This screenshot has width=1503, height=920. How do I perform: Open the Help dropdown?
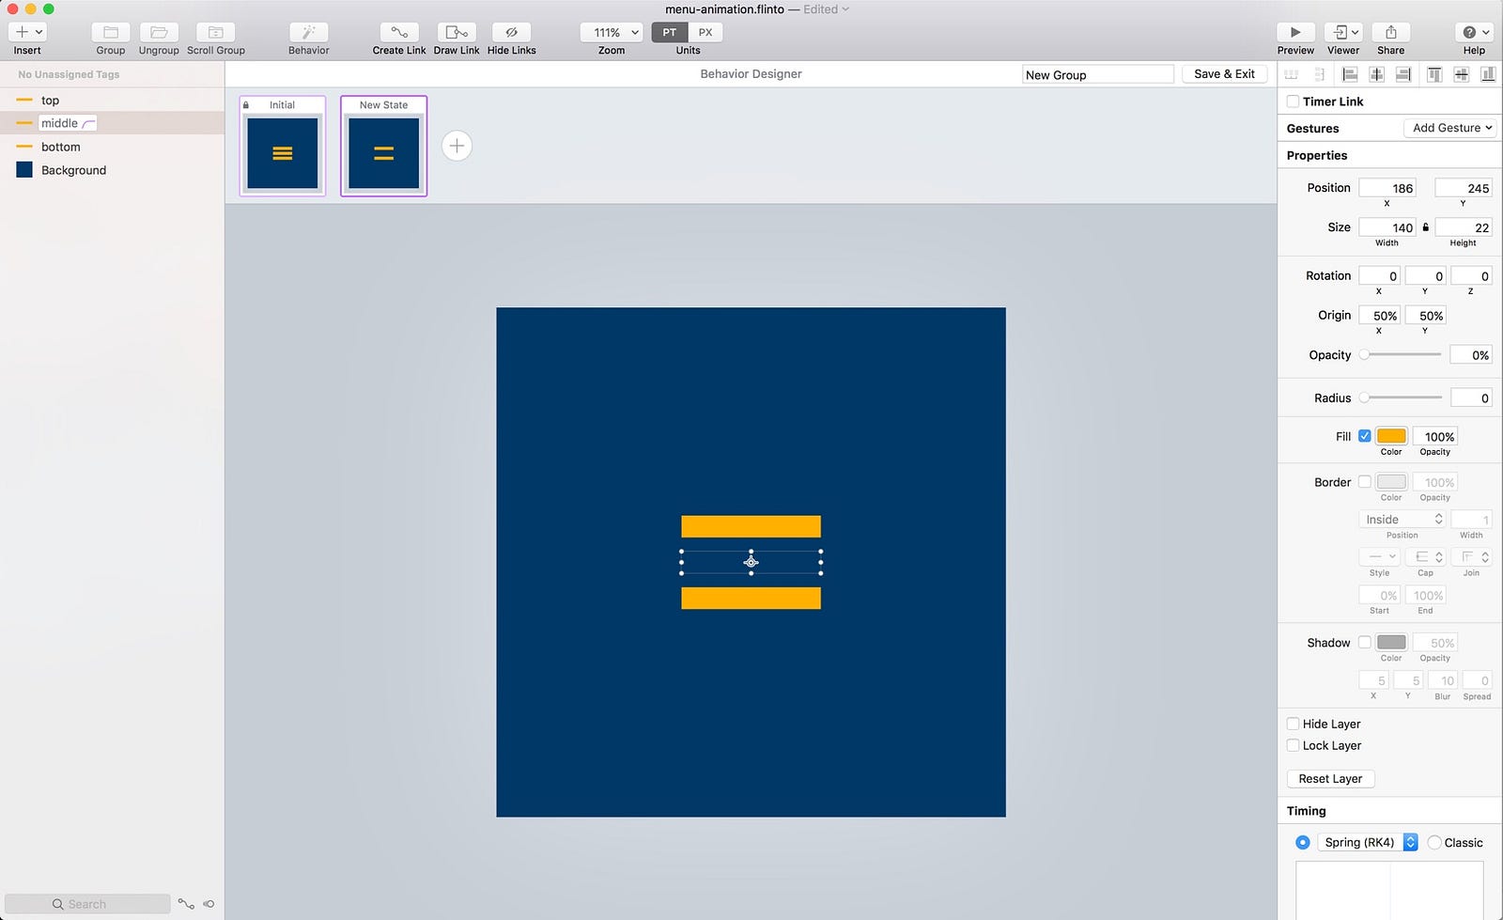click(x=1475, y=33)
